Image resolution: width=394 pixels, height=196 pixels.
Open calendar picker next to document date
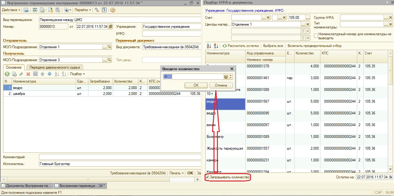click(111, 27)
